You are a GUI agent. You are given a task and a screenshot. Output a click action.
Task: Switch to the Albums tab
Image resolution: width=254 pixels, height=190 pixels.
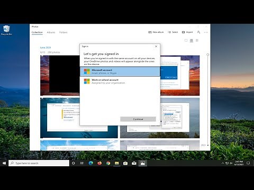tap(51, 32)
